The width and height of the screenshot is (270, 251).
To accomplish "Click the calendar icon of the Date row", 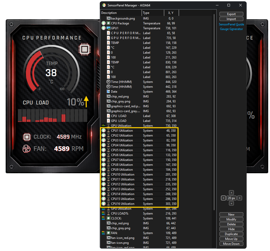I will click(x=108, y=91).
